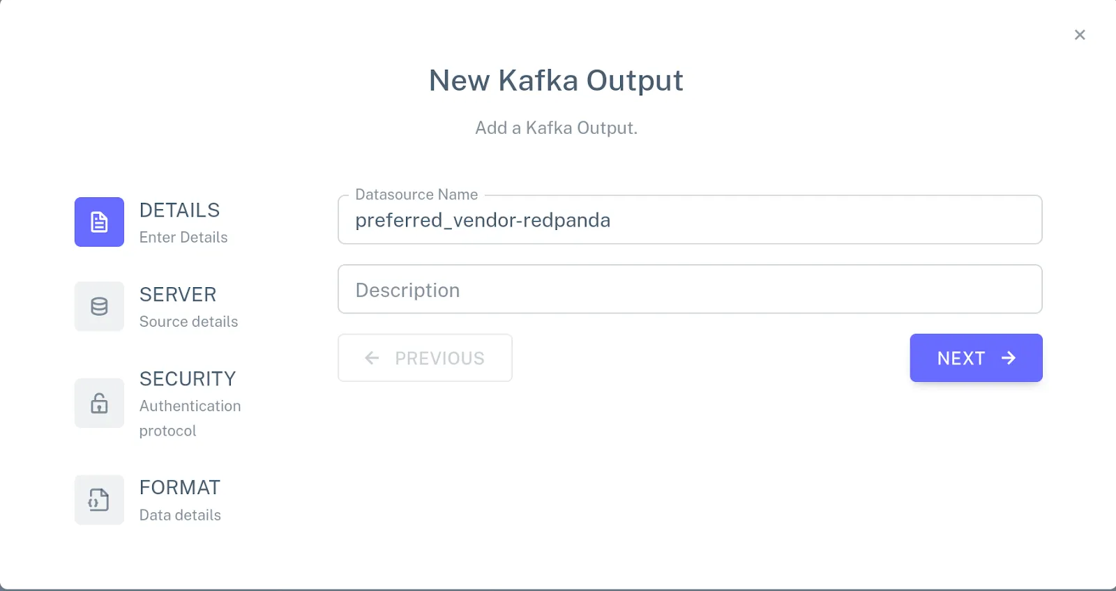The image size is (1116, 591).
Task: Select the text preferred_vendor-redpanda
Action: (x=483, y=220)
